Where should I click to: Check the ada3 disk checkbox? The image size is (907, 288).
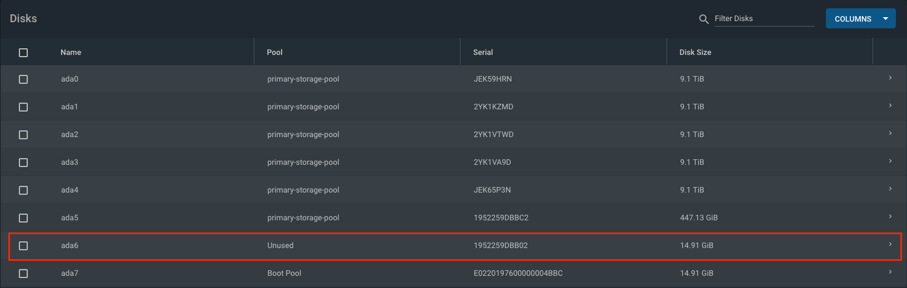tap(23, 163)
